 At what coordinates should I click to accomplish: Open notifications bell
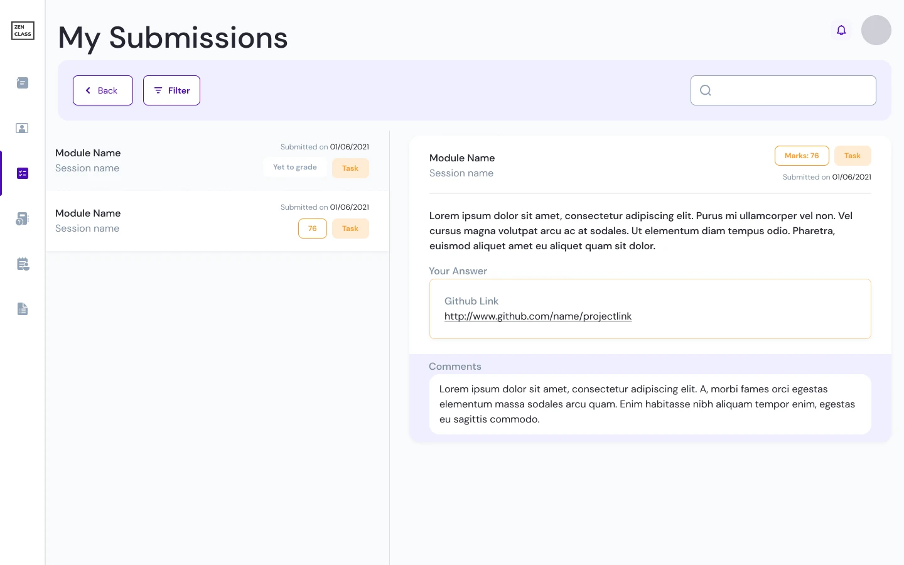841,30
